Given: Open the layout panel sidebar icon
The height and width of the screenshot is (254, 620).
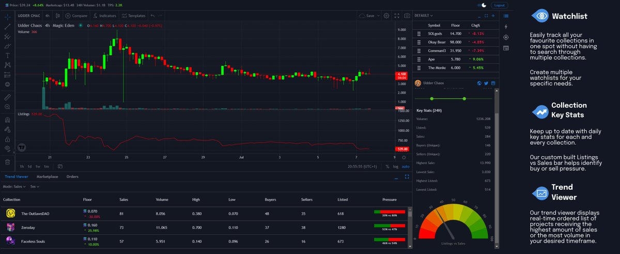Looking at the screenshot, I should (505, 48).
